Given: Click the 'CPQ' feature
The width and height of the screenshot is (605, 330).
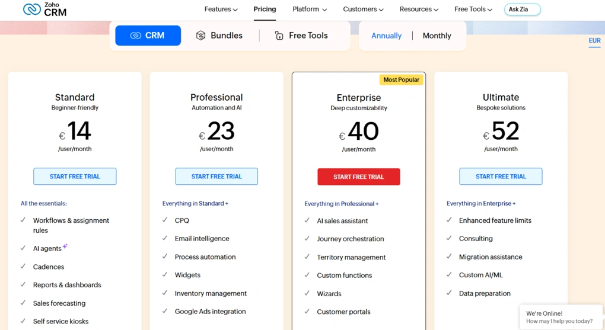Looking at the screenshot, I should tap(182, 220).
